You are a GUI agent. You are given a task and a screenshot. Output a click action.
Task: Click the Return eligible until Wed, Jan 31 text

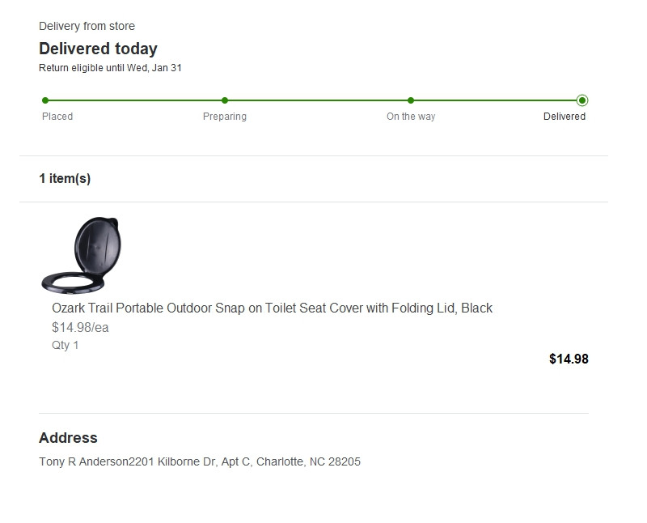[110, 68]
